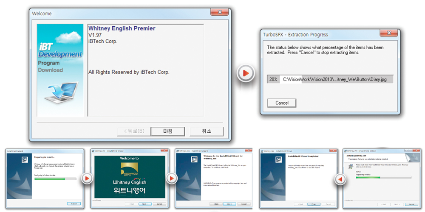
Task: Click Cancel in the Installing Whitney_We window
Action: pos(412,204)
